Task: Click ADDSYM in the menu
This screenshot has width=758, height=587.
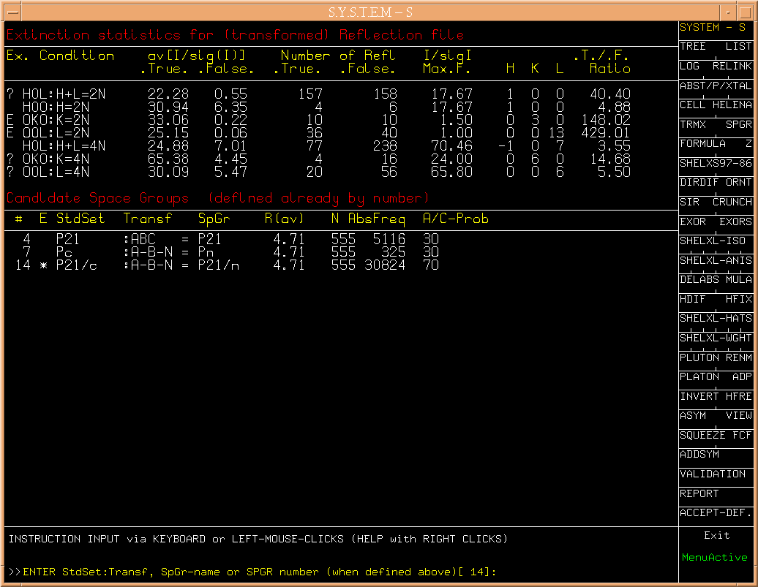Action: [699, 455]
